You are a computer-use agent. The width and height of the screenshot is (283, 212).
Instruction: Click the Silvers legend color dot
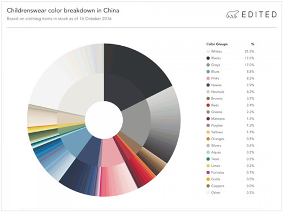pyautogui.click(x=208, y=145)
